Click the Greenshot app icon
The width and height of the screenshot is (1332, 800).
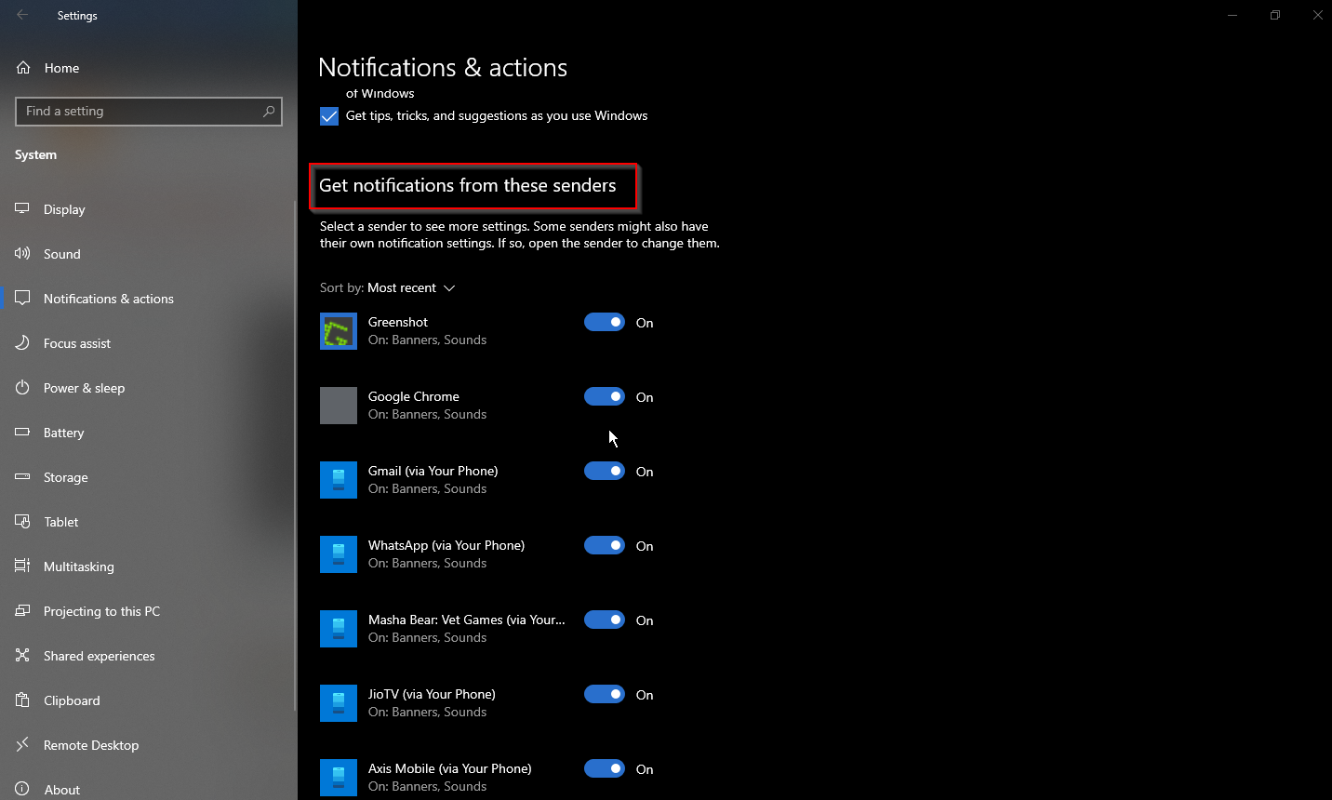pos(339,331)
